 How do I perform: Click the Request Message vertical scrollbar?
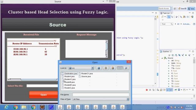coord(107,49)
